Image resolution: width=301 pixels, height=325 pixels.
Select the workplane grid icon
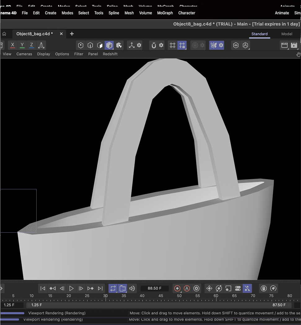click(x=172, y=45)
